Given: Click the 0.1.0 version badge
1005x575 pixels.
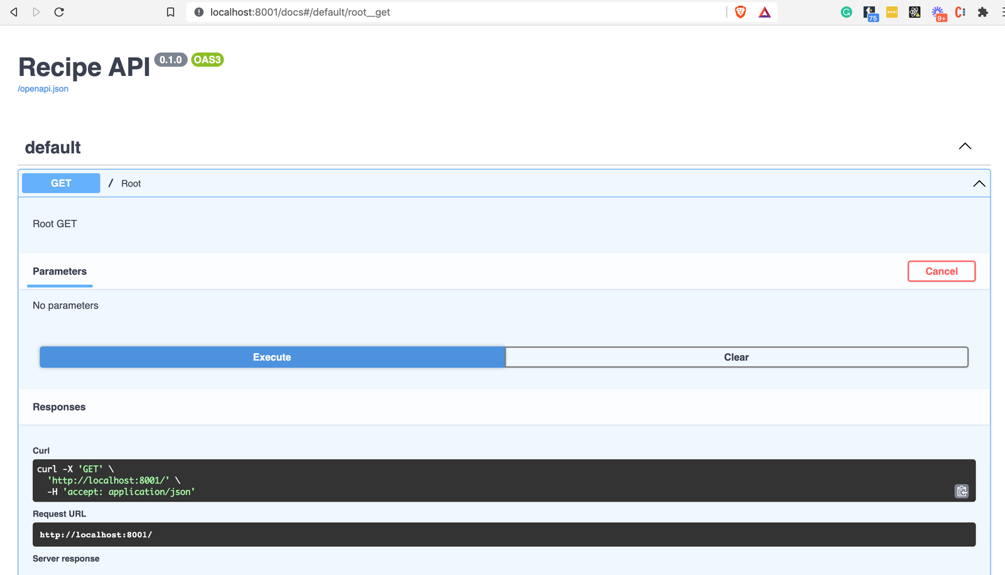Looking at the screenshot, I should (170, 60).
